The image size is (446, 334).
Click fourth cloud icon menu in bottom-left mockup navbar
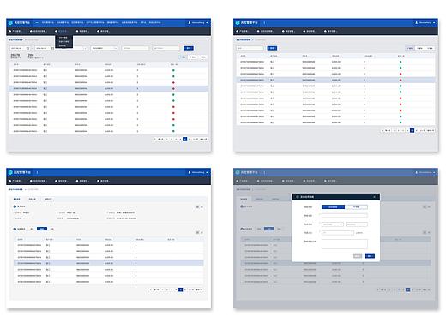82,181
